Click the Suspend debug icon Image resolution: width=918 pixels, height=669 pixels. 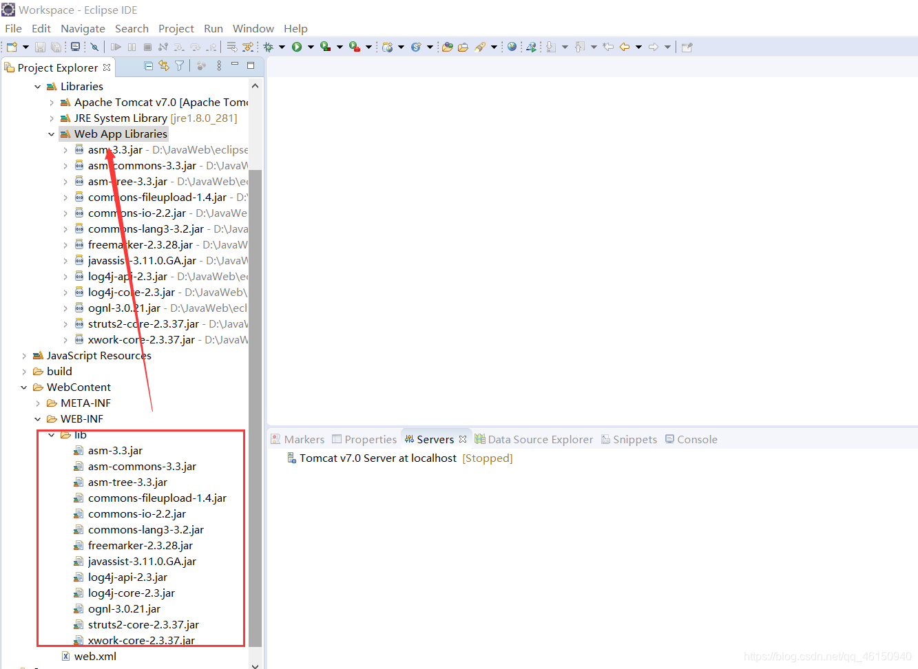pos(132,47)
